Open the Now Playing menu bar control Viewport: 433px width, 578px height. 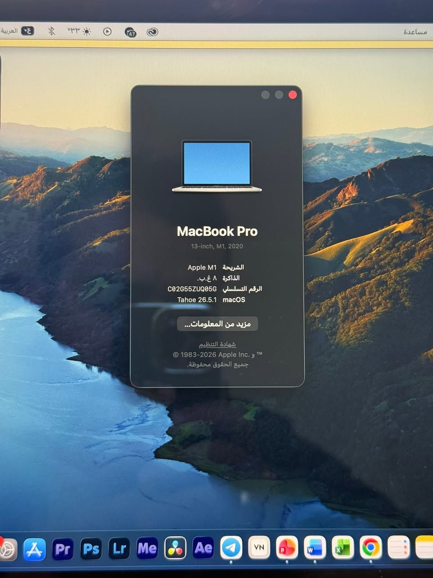click(107, 32)
